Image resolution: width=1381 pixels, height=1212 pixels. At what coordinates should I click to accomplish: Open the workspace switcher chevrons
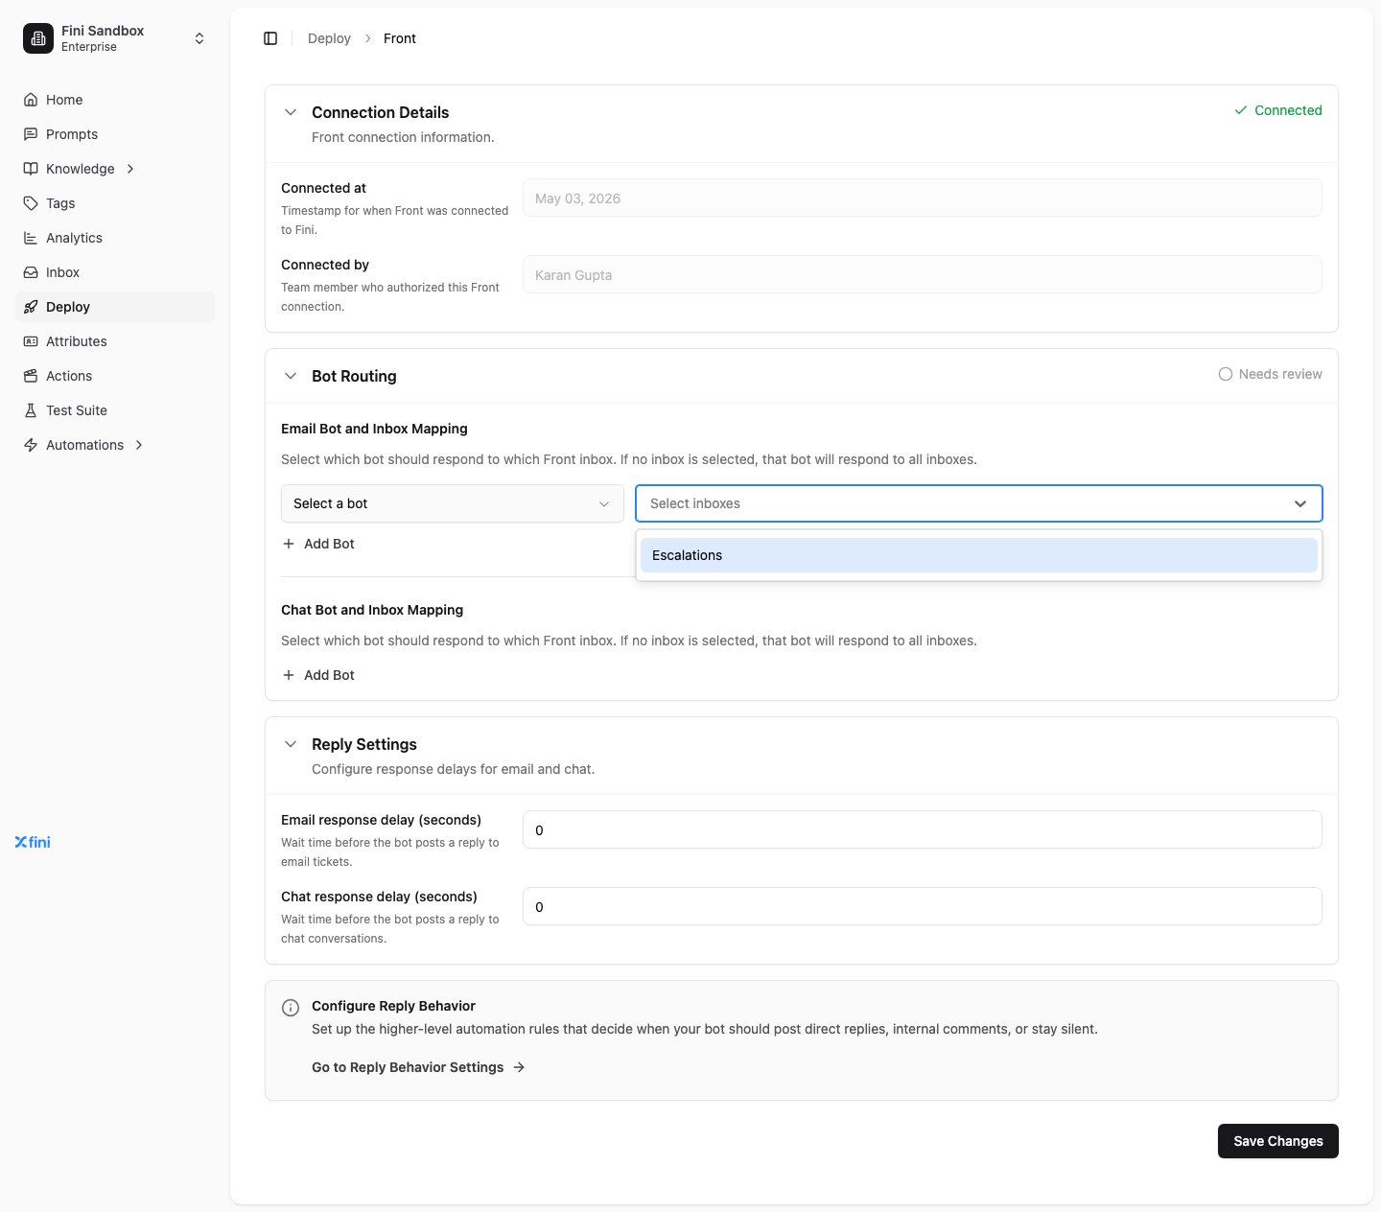(199, 38)
